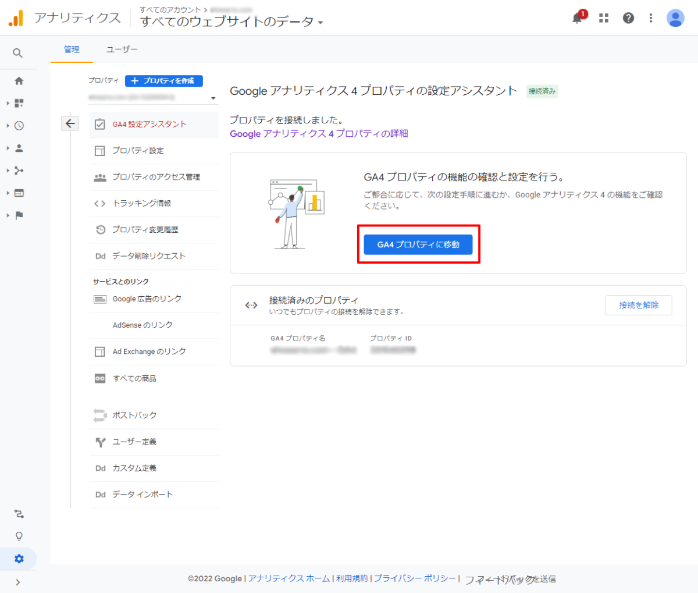Select Ad Exchange のリンク menu item
The height and width of the screenshot is (593, 698).
(x=154, y=351)
